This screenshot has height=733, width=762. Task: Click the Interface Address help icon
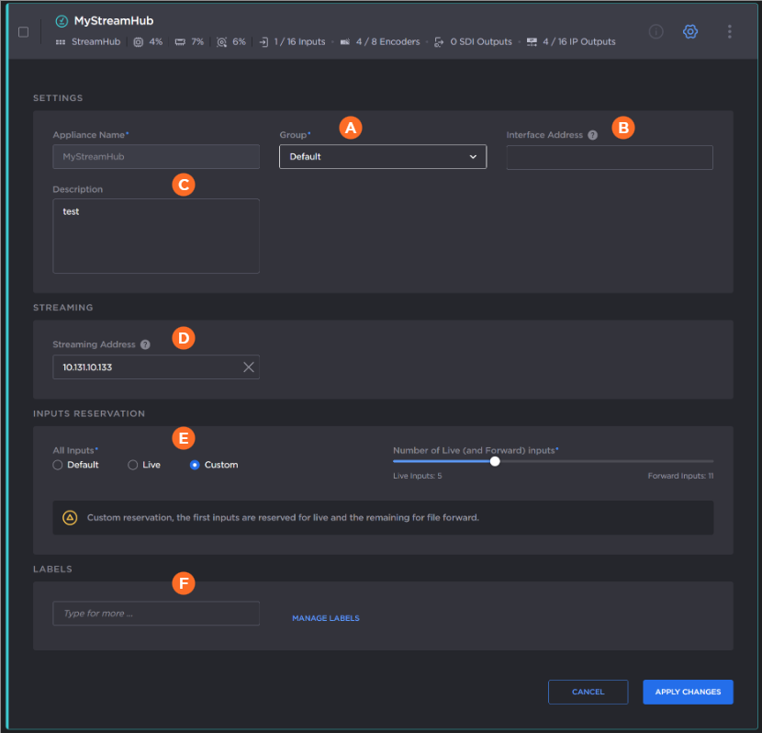[592, 135]
